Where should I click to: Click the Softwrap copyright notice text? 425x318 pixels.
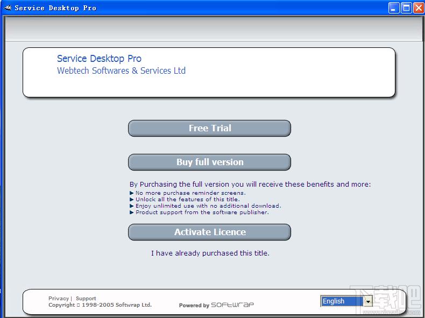(x=100, y=305)
